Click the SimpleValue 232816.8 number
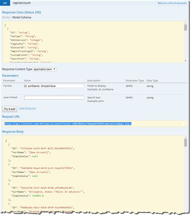Image resolution: width=191 pixels, height=217 pixels. pos(38,196)
